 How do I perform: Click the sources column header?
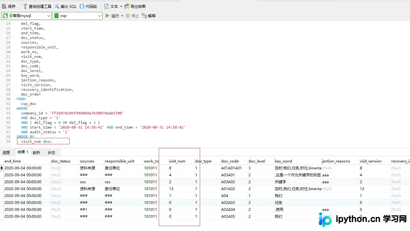pyautogui.click(x=91, y=161)
